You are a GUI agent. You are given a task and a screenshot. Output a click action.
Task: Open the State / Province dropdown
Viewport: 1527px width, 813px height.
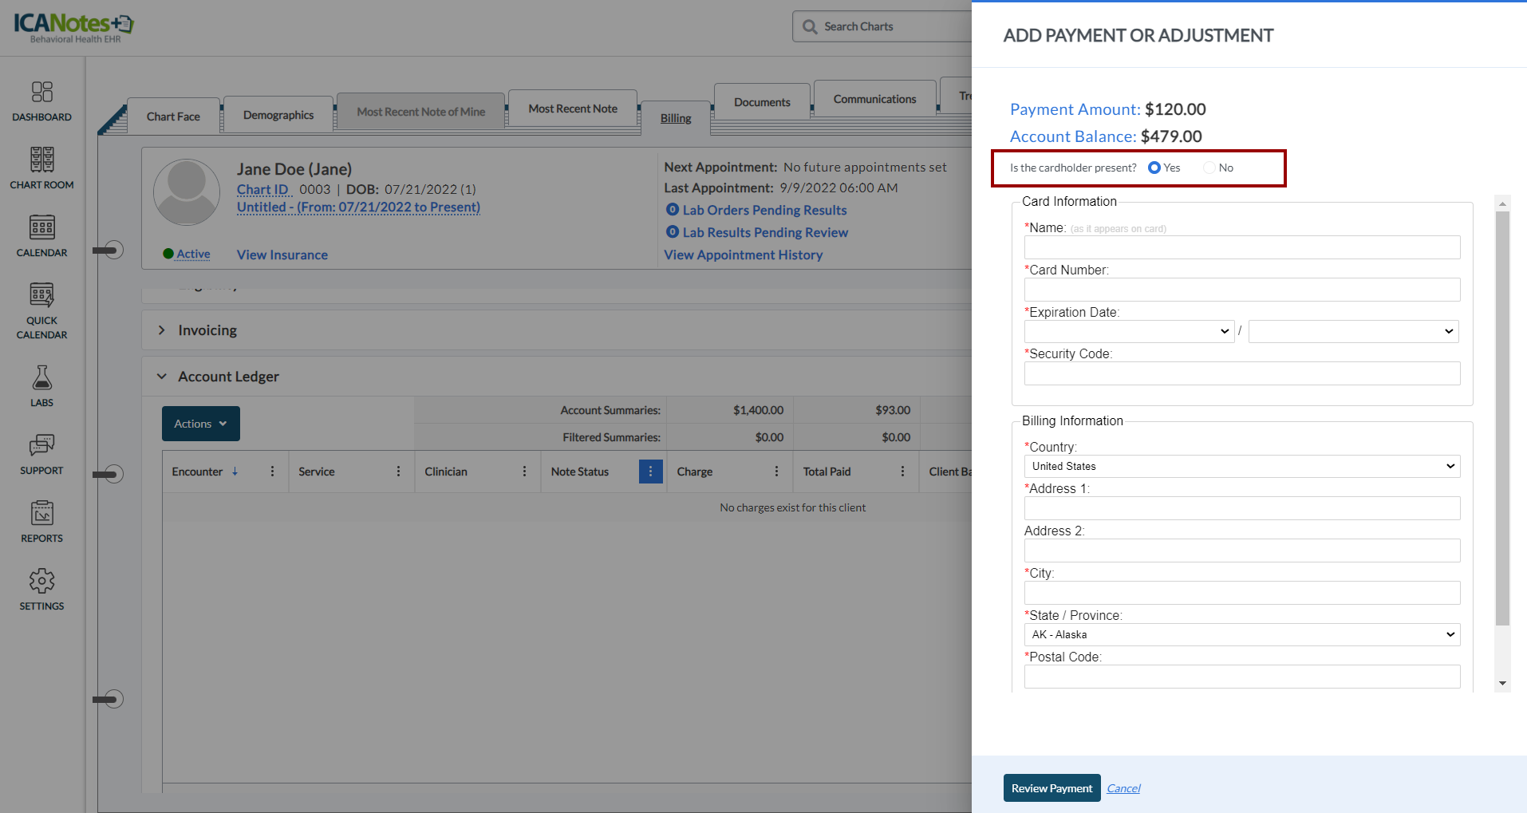click(1241, 634)
